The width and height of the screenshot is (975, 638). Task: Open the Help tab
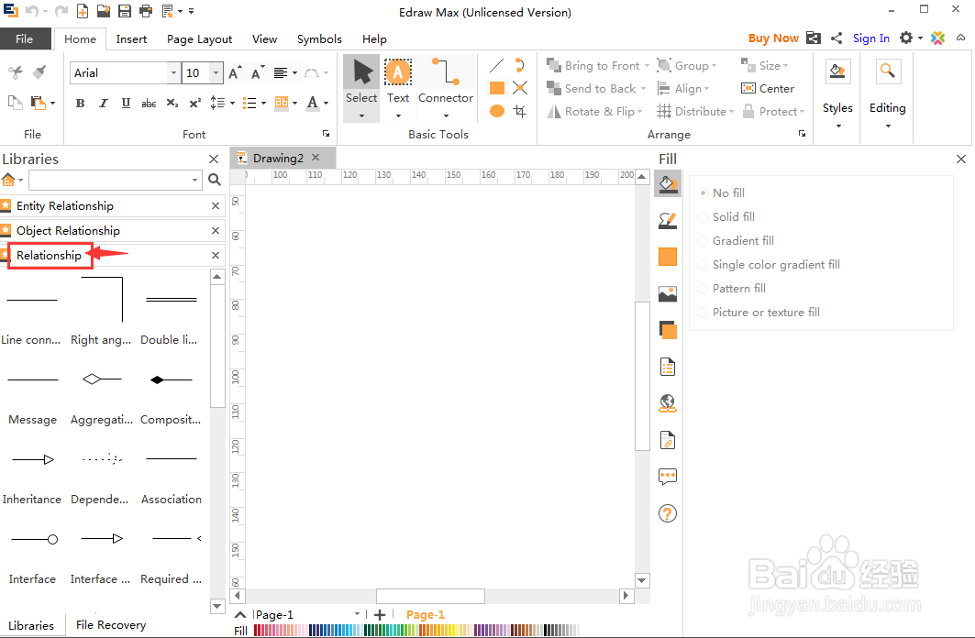pyautogui.click(x=374, y=39)
